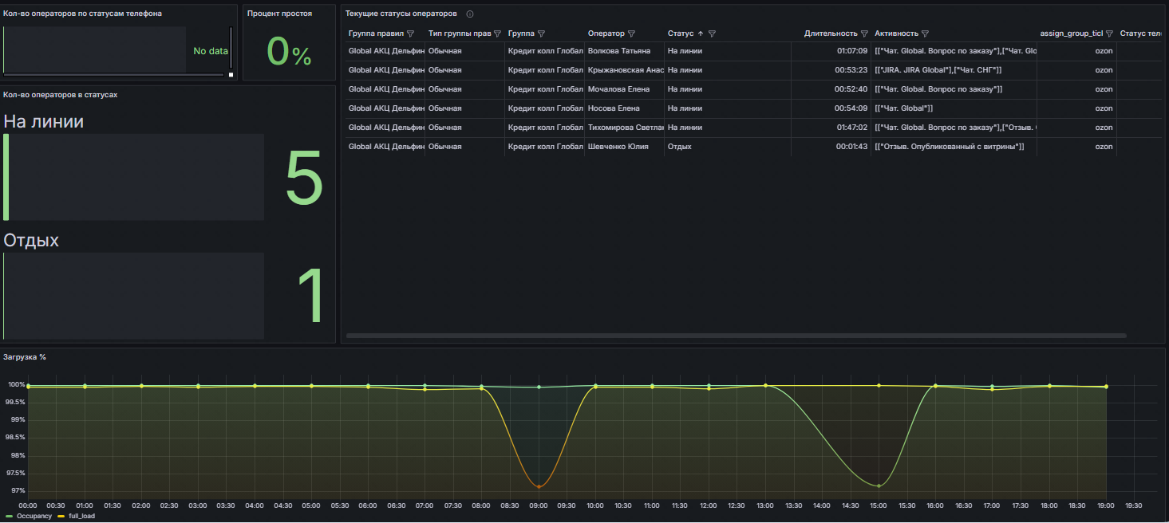The image size is (1169, 523).
Task: Toggle Occupancy series in chart legend
Action: pyautogui.click(x=34, y=517)
